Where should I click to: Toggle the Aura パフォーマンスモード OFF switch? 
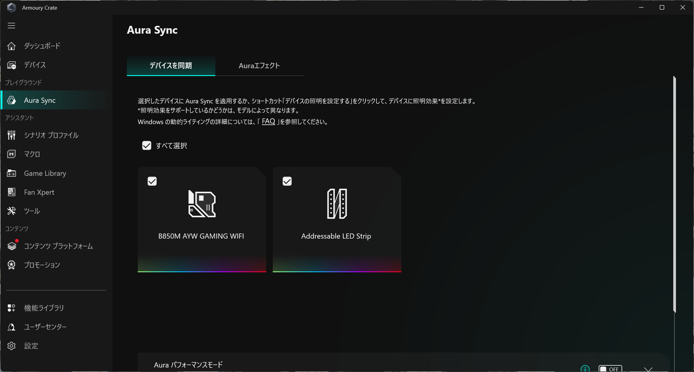pos(610,369)
